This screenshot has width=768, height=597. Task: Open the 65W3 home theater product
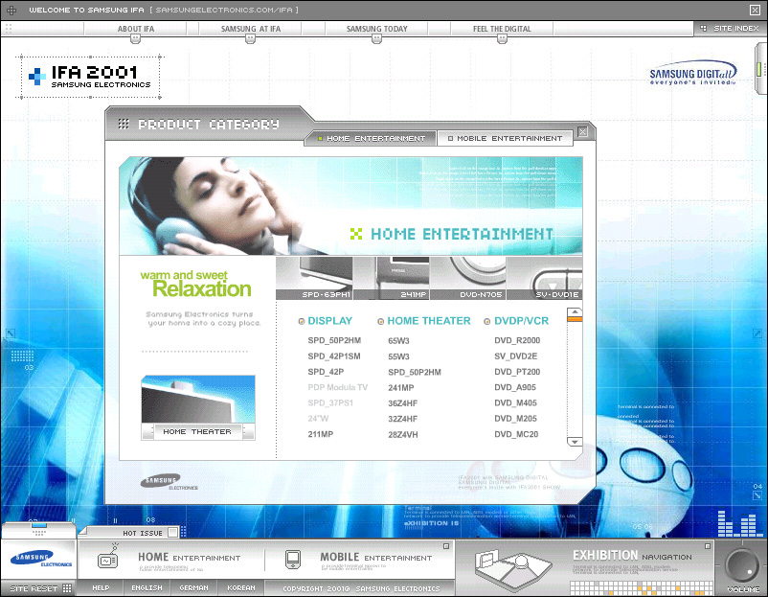[398, 341]
